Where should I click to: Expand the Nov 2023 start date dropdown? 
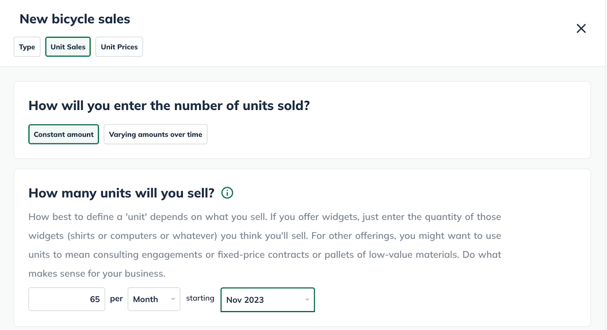click(x=267, y=300)
